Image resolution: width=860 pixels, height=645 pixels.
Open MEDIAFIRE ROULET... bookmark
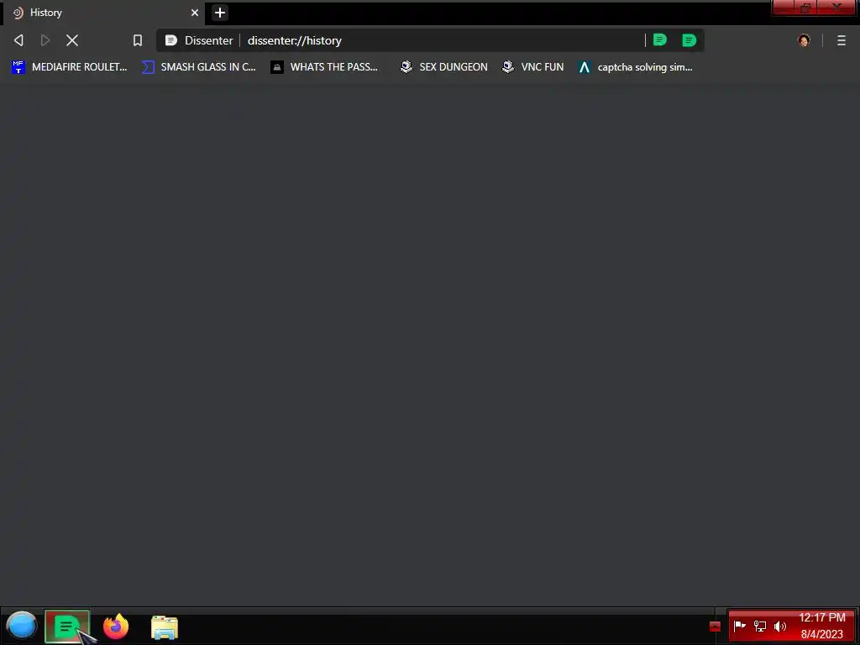[x=69, y=67]
